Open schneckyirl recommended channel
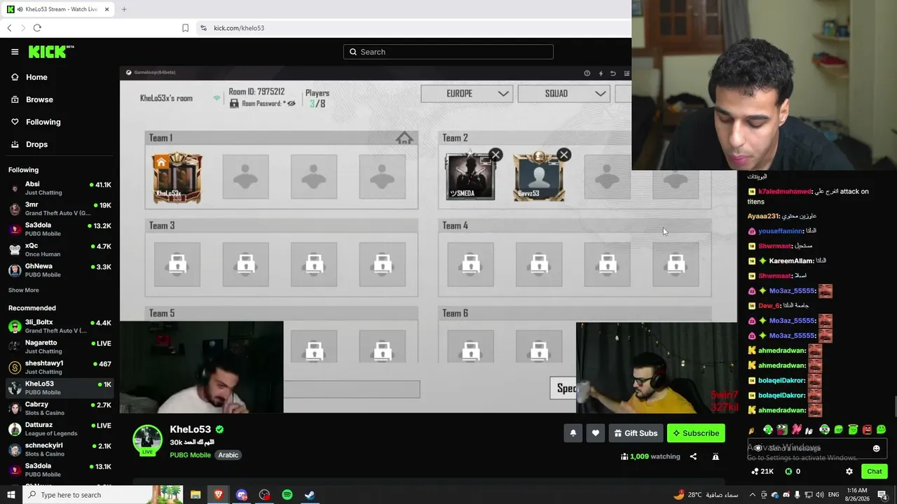 pyautogui.click(x=60, y=449)
